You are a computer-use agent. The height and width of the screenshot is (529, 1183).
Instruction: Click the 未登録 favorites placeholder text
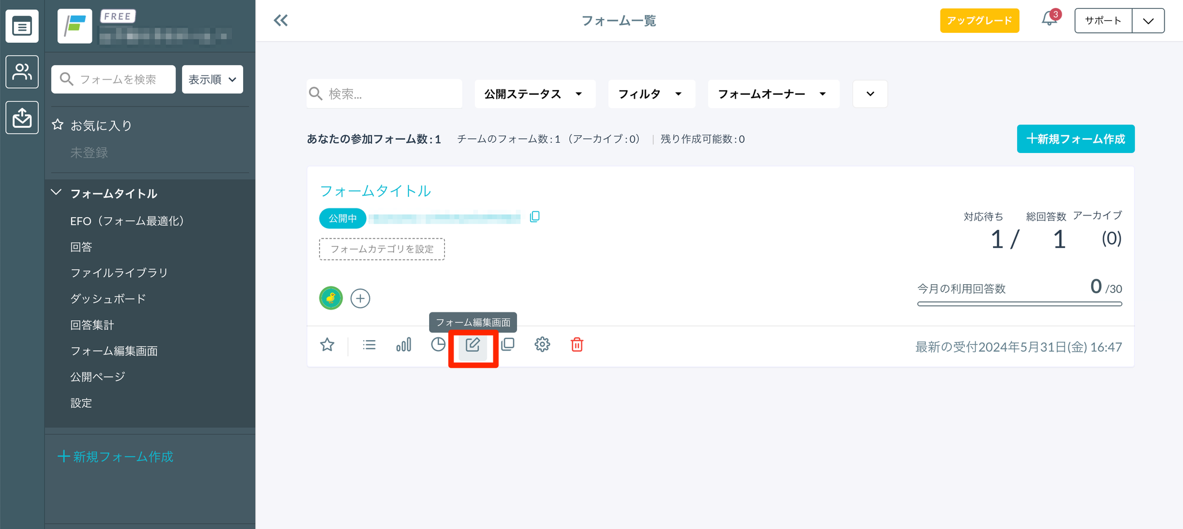90,152
